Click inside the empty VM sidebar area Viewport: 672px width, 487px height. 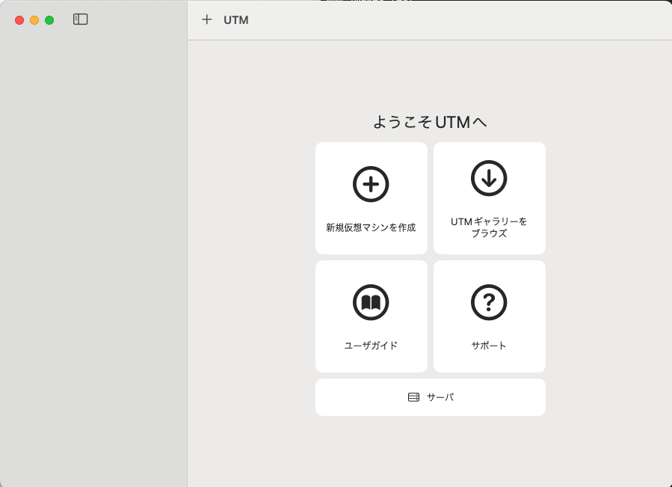coord(93,262)
